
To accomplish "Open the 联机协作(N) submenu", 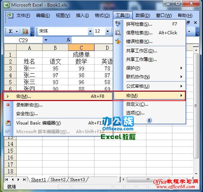I will [154, 77].
